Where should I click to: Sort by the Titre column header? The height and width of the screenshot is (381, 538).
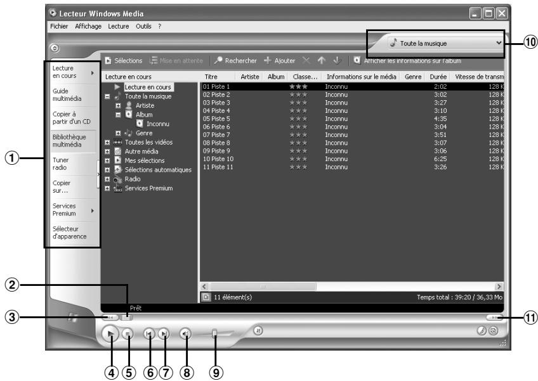point(218,77)
